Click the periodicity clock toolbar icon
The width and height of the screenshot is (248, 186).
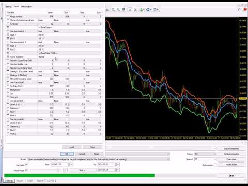point(148,10)
